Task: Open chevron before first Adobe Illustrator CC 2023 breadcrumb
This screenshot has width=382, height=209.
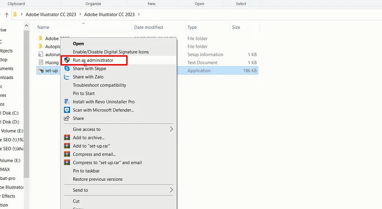Action: click(22, 14)
